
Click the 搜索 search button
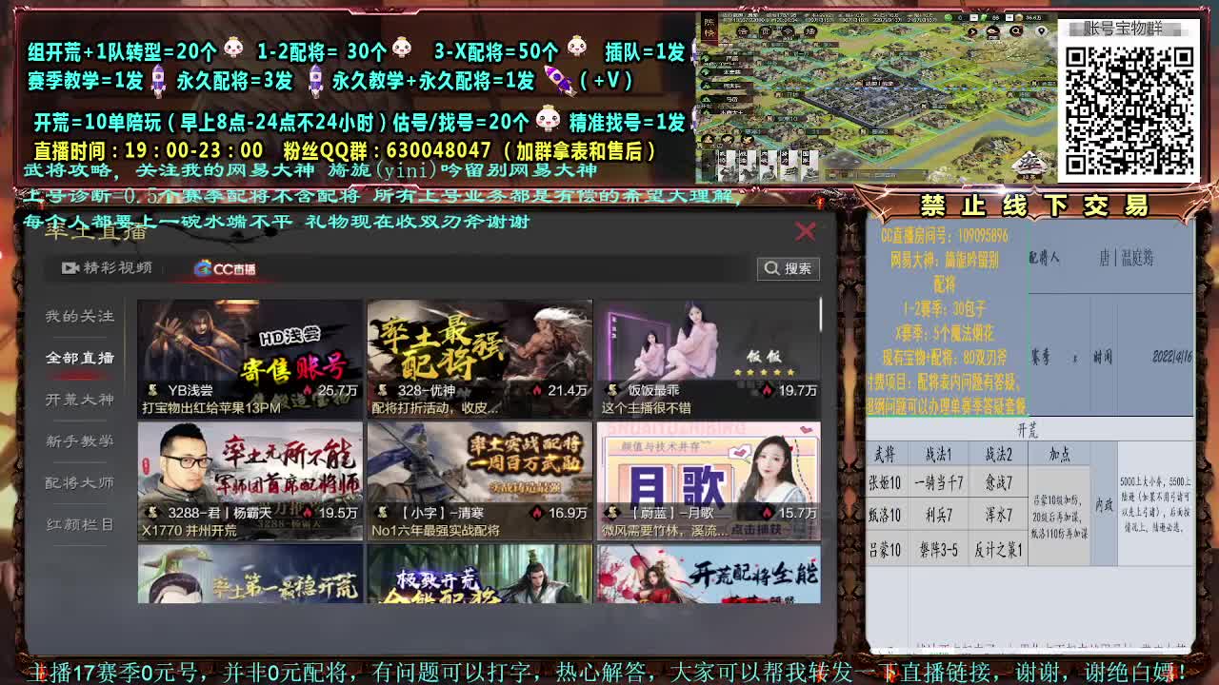(x=789, y=268)
